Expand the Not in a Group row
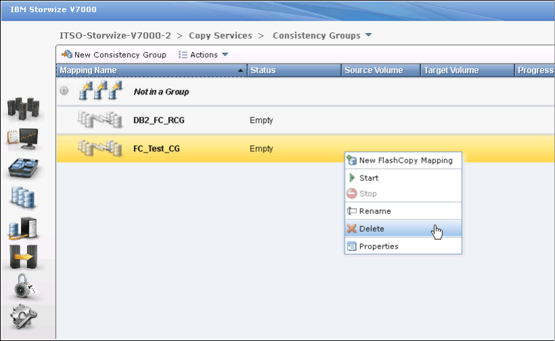555x341 pixels. click(64, 91)
